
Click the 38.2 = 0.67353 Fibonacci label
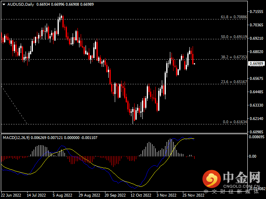tap(233, 57)
